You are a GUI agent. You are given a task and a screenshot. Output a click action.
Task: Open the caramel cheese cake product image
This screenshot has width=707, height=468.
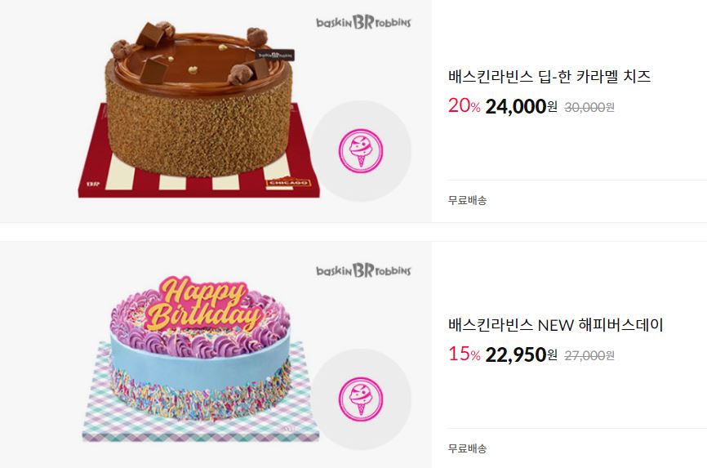click(x=199, y=109)
